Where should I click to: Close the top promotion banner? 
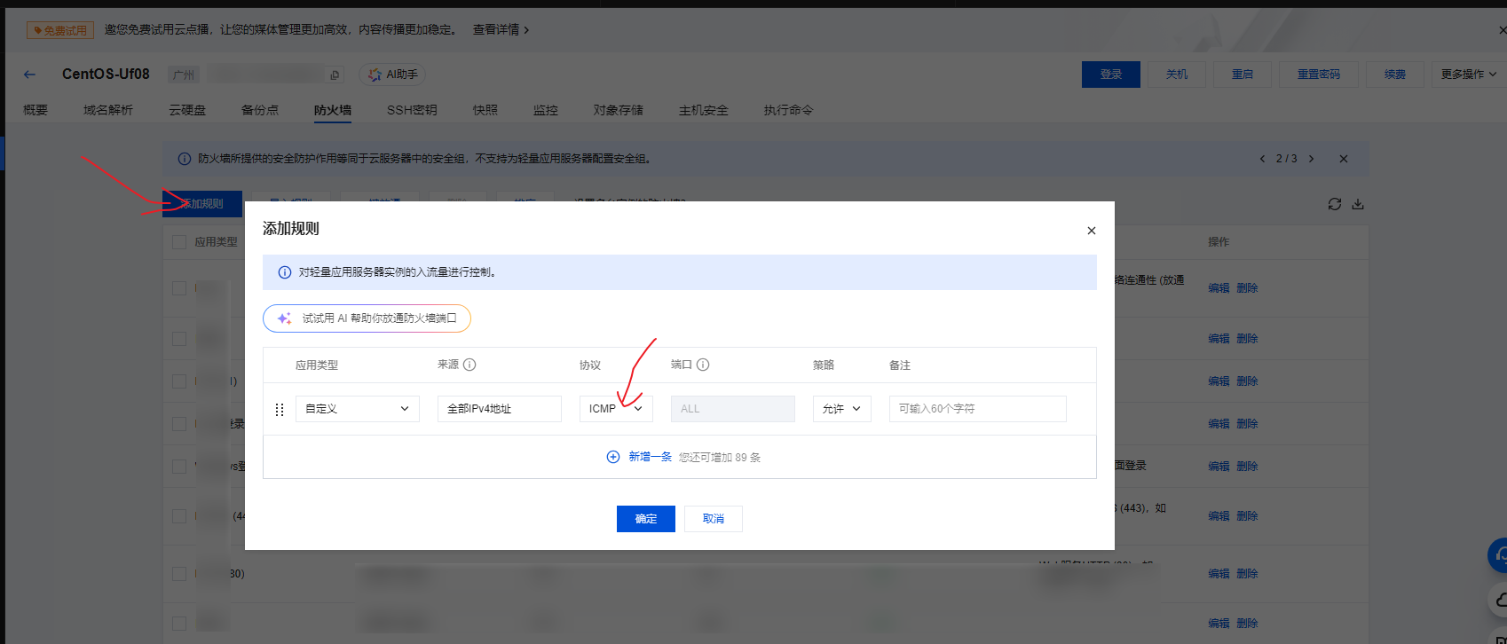point(1502,30)
